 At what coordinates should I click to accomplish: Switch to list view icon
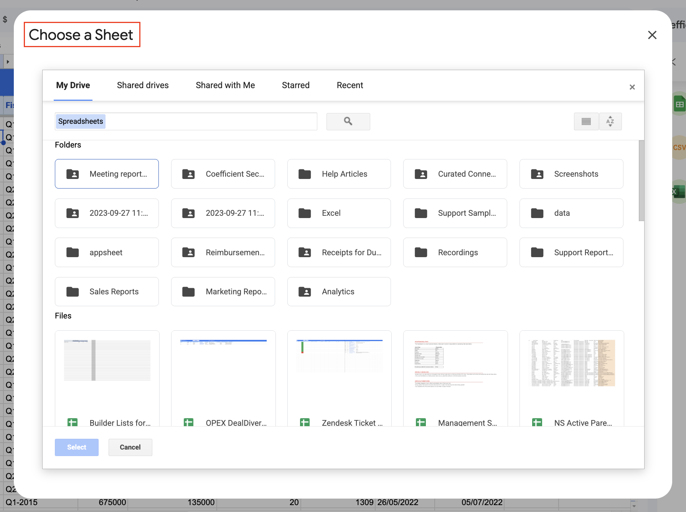(x=586, y=121)
